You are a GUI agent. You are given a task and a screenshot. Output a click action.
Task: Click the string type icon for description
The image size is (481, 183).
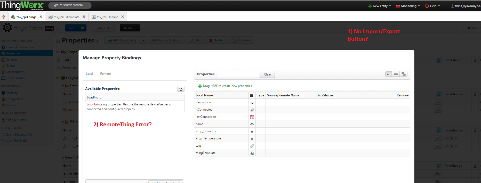[252, 103]
